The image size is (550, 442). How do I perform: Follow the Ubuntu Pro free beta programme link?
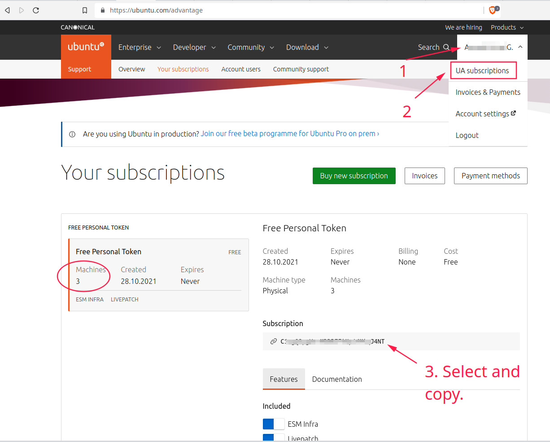tap(290, 133)
